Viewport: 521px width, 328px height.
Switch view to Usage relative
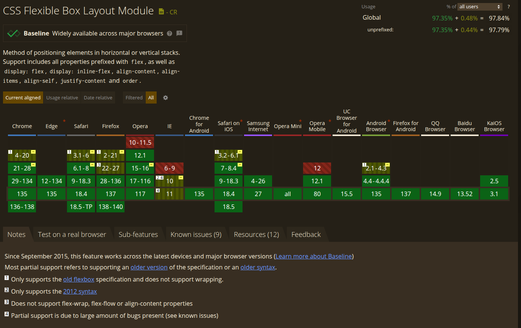point(62,97)
